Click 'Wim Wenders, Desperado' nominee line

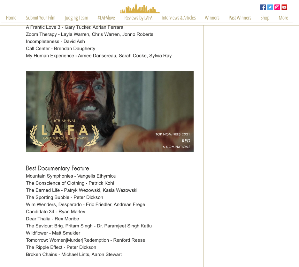point(85,204)
